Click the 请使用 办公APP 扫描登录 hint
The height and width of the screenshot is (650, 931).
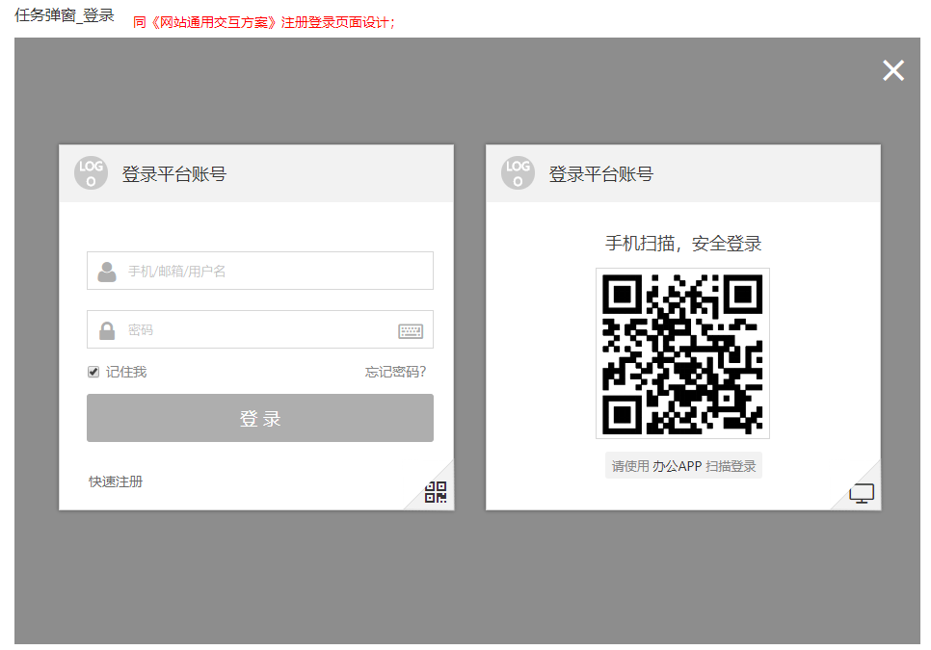(x=683, y=466)
